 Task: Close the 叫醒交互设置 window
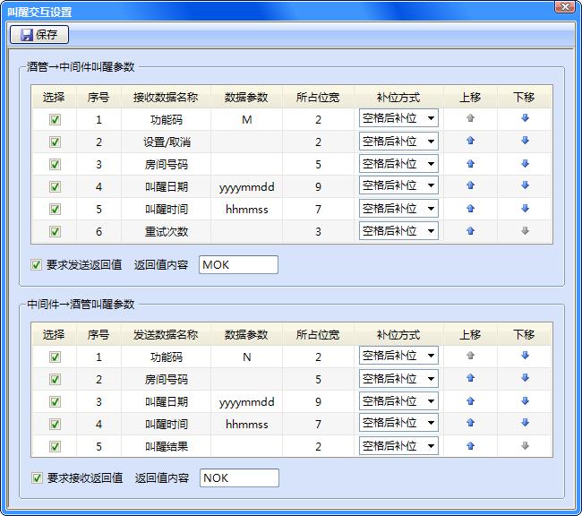(x=564, y=8)
